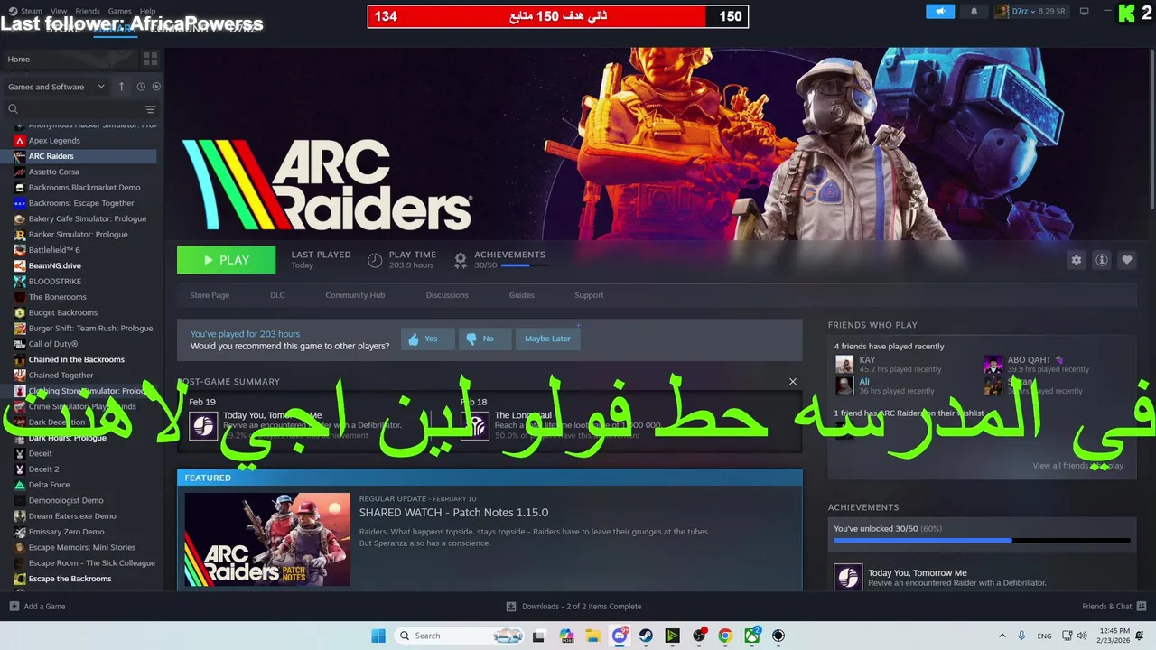Image resolution: width=1156 pixels, height=650 pixels.
Task: Add ARC Raiders to favorites heart icon
Action: [1126, 260]
